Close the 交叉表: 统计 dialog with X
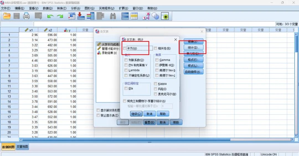Viewport: 299px width, 156px height. pos(176,39)
